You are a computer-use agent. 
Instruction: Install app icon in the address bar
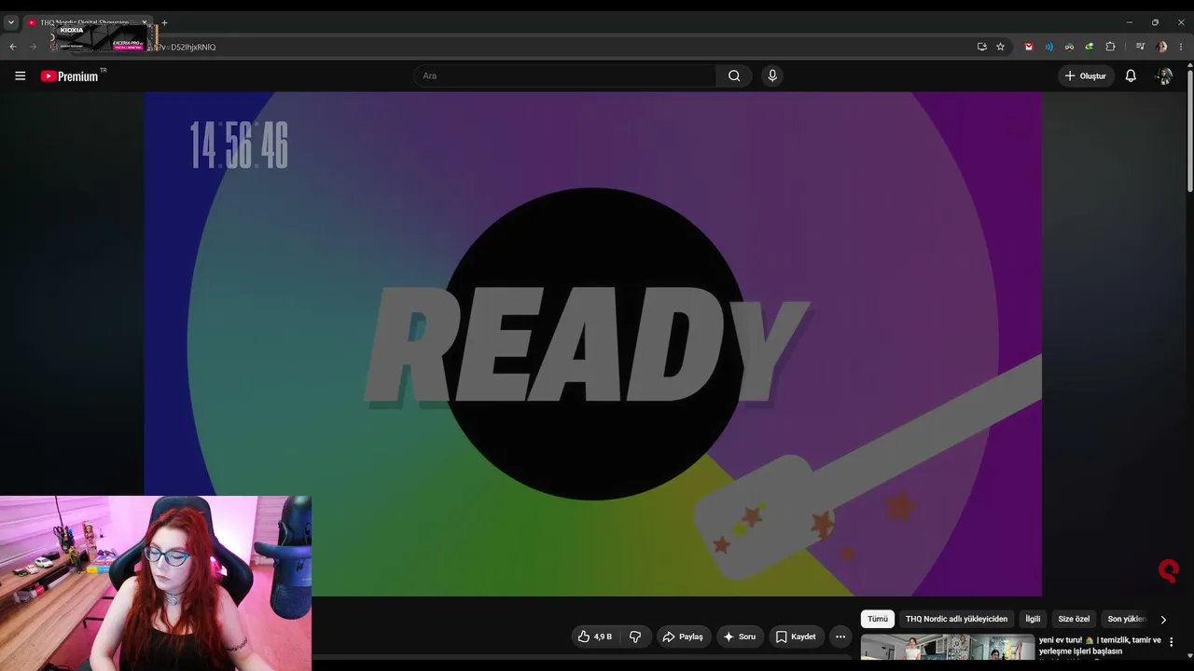[981, 47]
